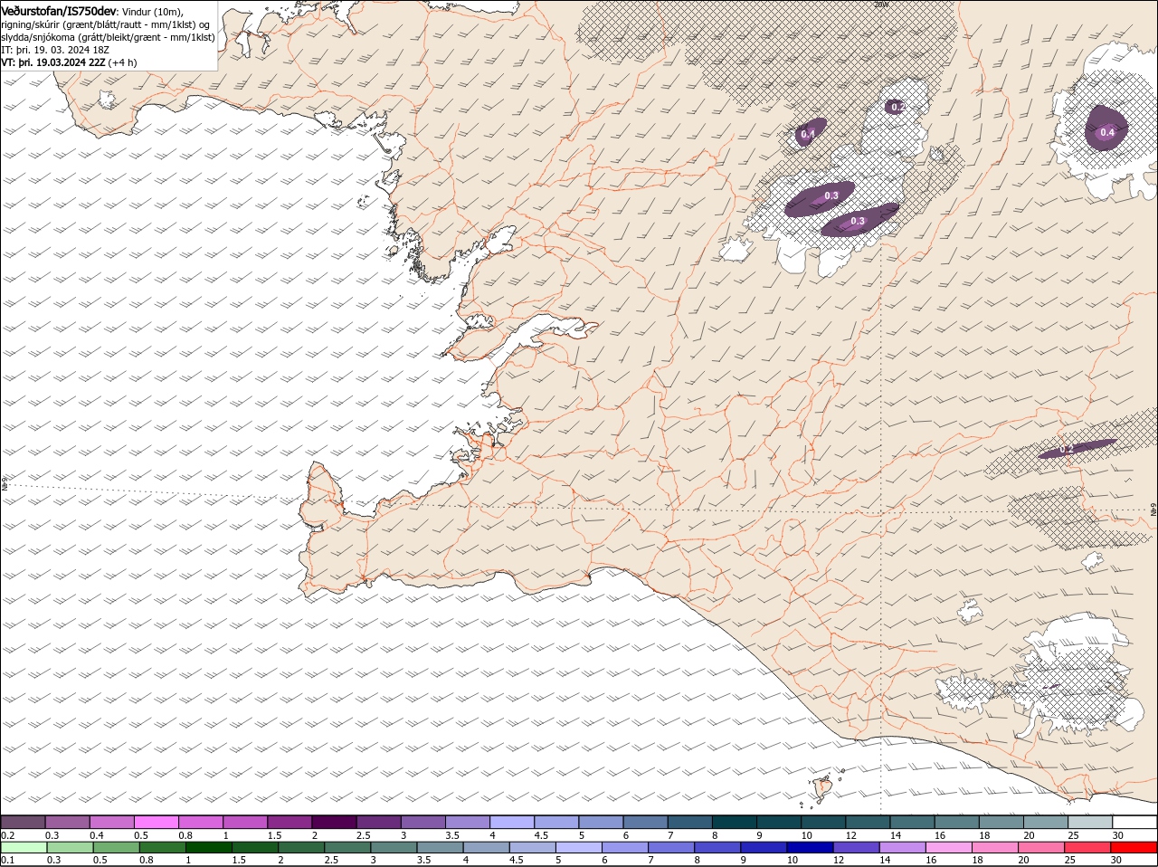Click the small island off the south coast
Screen dimensions: 1158x867
pos(822,788)
